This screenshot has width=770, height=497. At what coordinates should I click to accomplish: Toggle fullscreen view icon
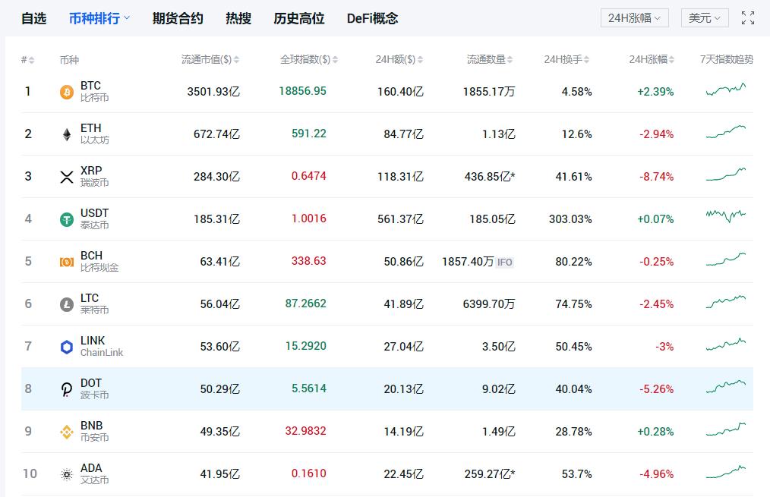[748, 18]
